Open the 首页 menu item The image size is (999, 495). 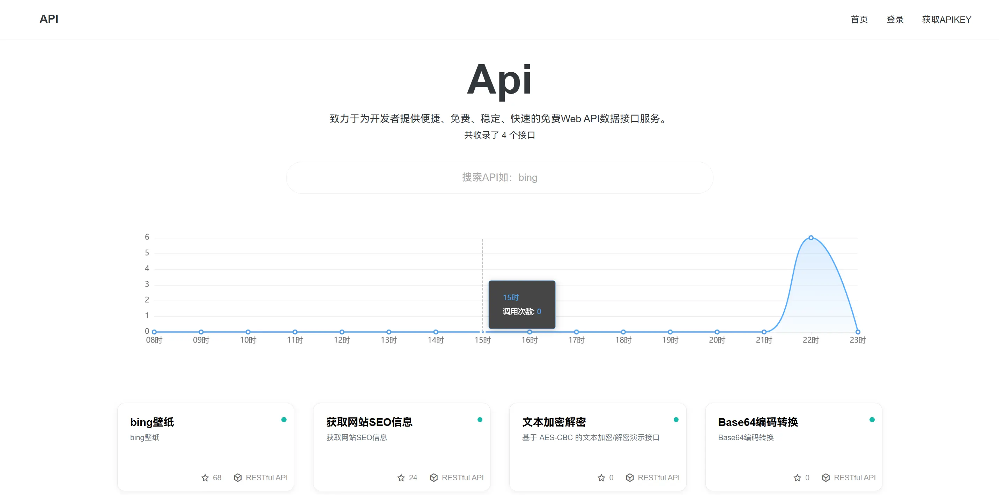[859, 19]
